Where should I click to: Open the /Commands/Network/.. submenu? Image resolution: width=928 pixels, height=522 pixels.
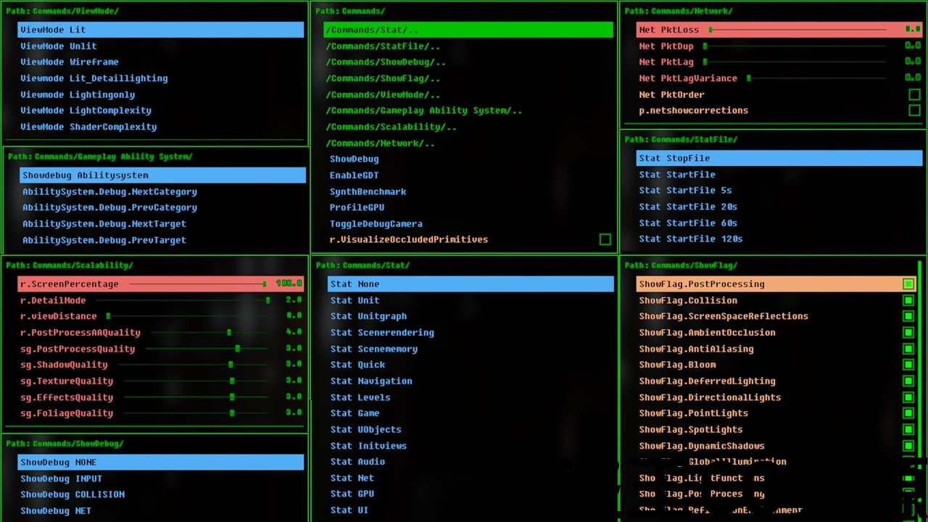[382, 144]
